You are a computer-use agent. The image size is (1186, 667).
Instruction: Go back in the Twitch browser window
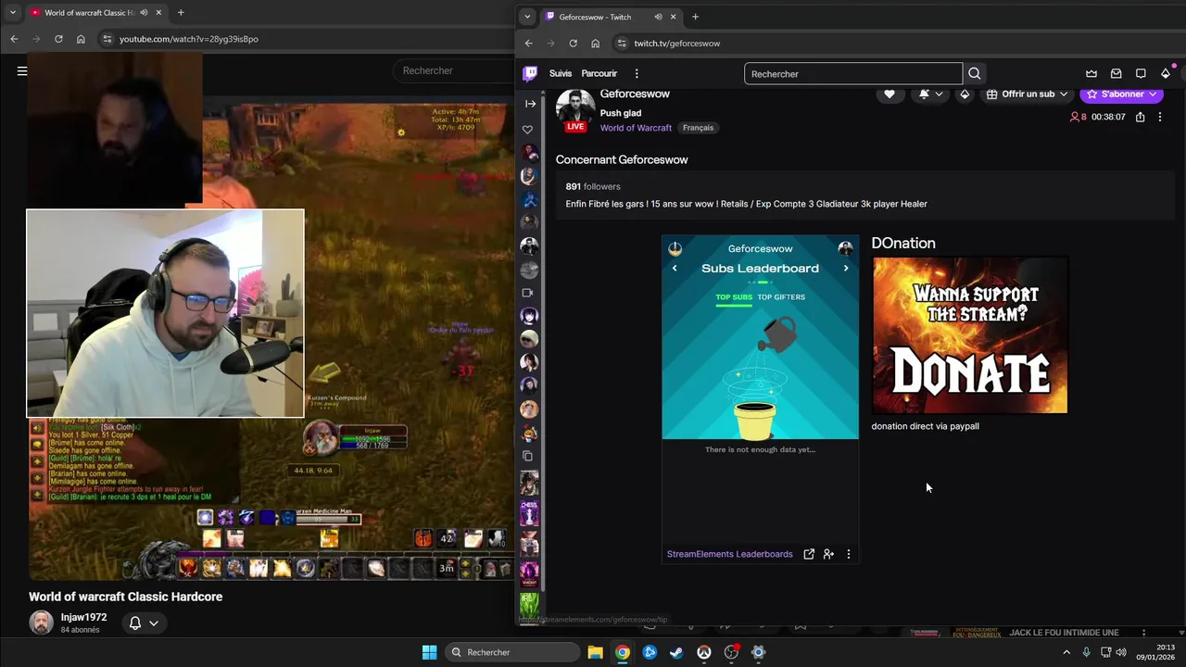(528, 44)
